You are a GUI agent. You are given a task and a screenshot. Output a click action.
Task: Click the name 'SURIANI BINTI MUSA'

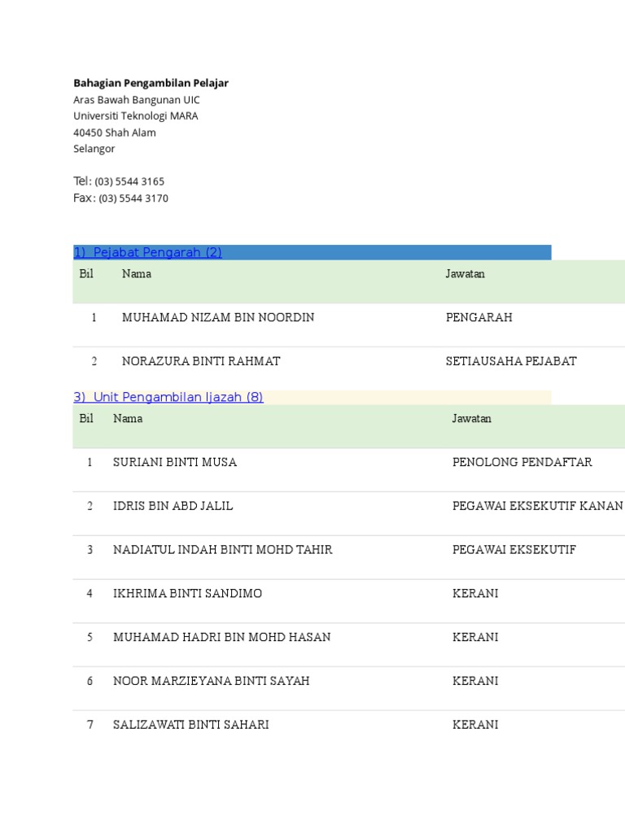[x=175, y=462]
